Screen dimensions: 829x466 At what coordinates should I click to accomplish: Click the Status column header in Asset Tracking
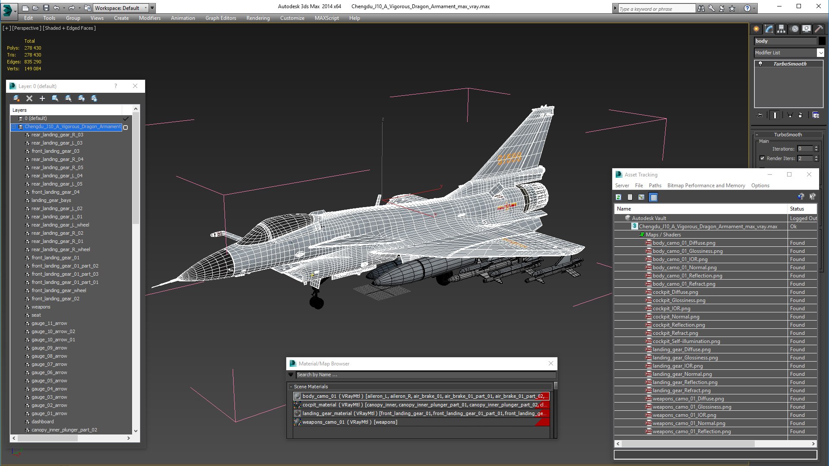pos(803,209)
